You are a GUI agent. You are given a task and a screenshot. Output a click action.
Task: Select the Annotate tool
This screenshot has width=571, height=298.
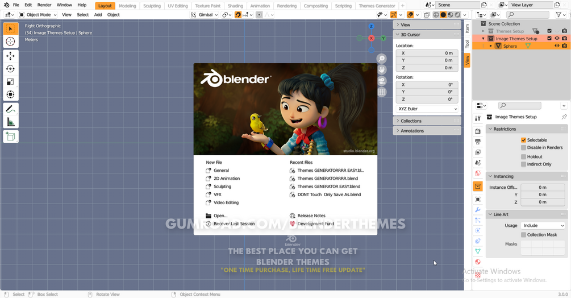11,109
